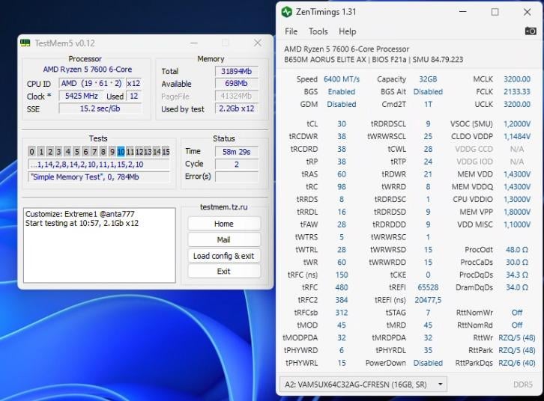Click the TestMem5 log text area

pyautogui.click(x=100, y=245)
